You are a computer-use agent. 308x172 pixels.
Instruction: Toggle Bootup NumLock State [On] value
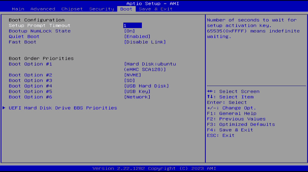point(129,31)
